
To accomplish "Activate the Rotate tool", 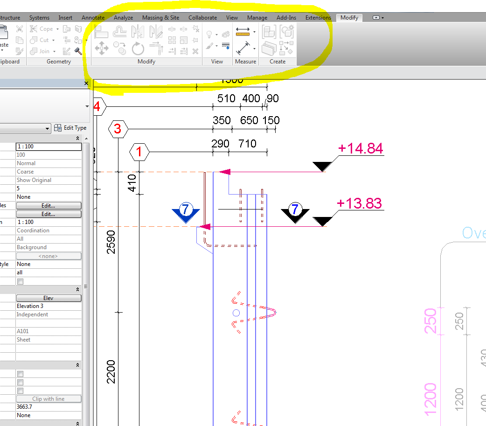I will [138, 49].
